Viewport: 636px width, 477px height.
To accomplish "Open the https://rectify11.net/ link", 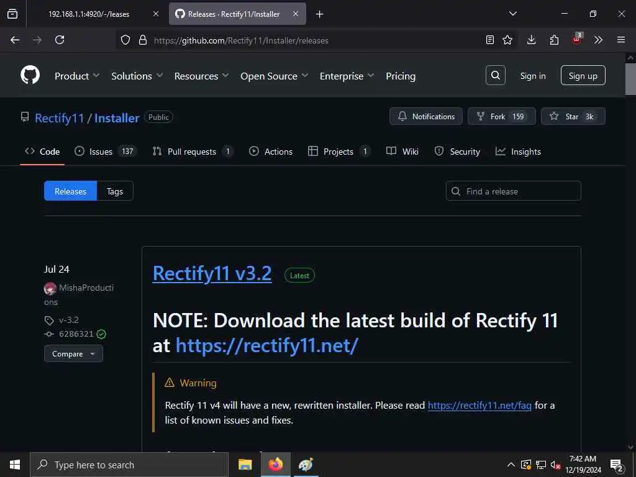I will pos(267,346).
